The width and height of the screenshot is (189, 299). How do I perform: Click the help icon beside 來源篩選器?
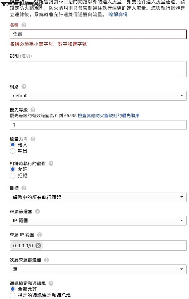coord(38,211)
